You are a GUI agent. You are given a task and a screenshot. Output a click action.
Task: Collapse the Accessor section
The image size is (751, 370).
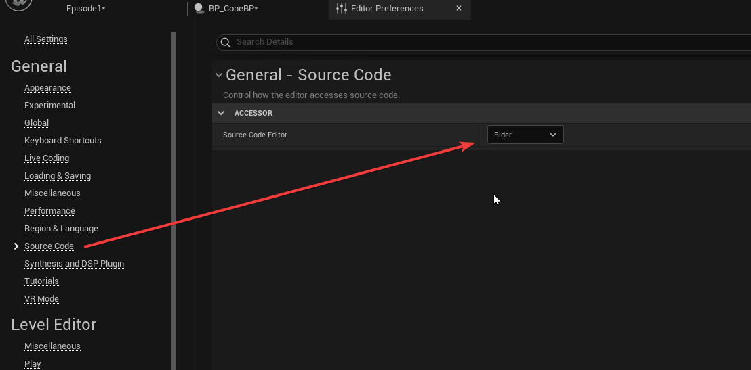click(221, 113)
